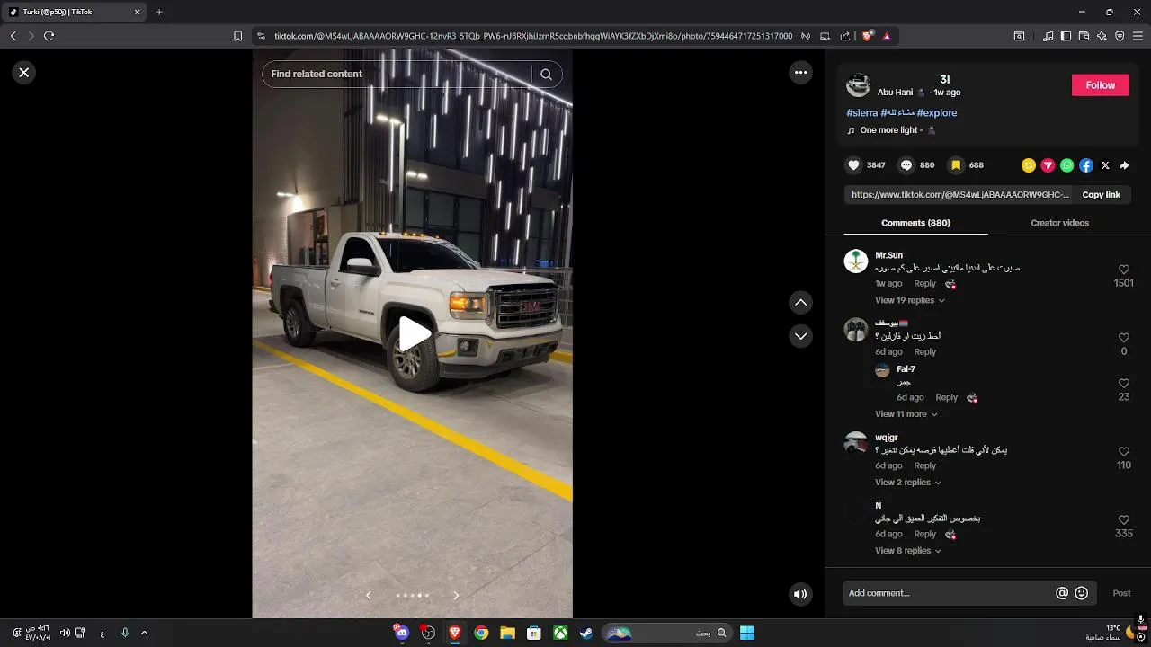Screen dimensions: 1151x647
Task: Open the One more light sound
Action: [891, 130]
